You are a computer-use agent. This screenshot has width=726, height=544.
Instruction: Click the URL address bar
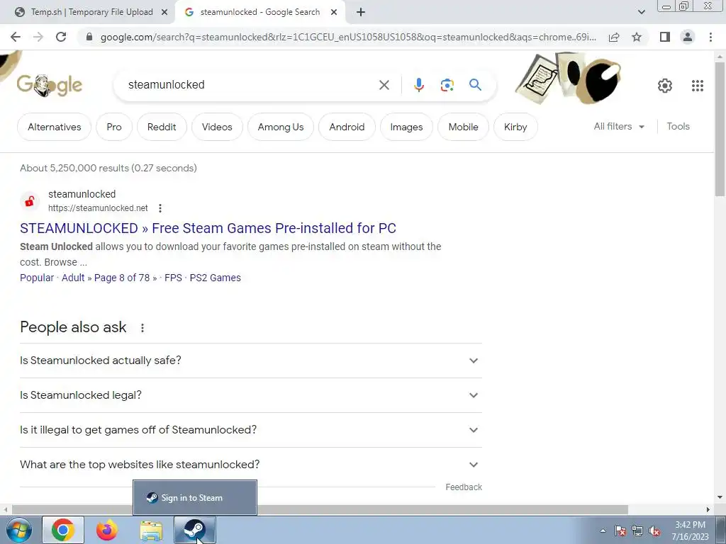348,37
